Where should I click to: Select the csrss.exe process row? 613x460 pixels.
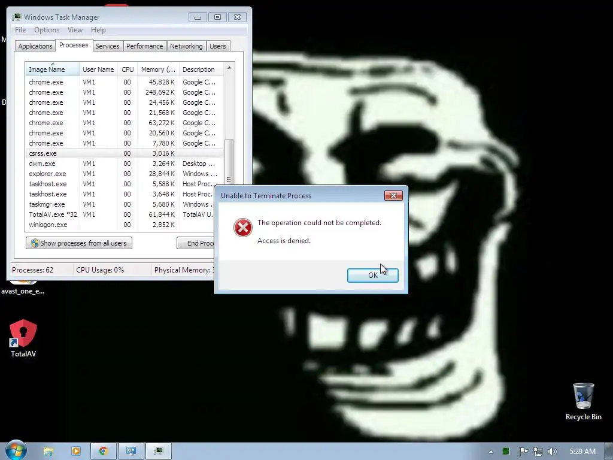pyautogui.click(x=125, y=153)
